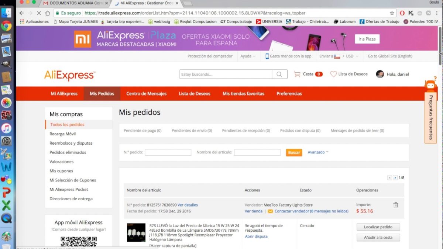Click the Lista de Deseos heart icon
Image resolution: width=443 pixels, height=249 pixels.
pos(333,74)
